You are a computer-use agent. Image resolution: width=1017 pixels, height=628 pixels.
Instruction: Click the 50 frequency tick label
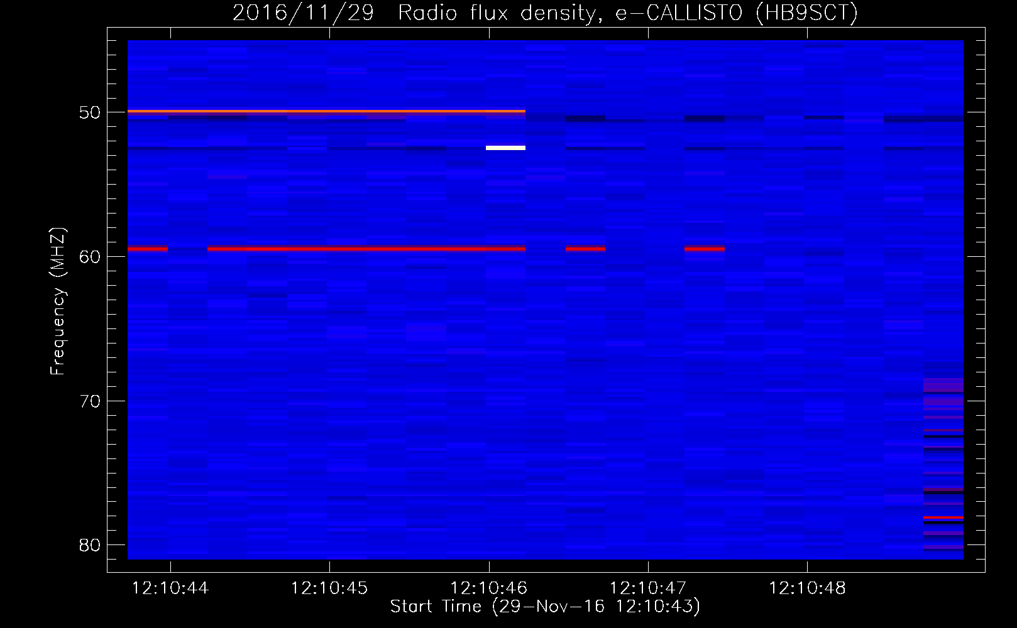point(90,112)
